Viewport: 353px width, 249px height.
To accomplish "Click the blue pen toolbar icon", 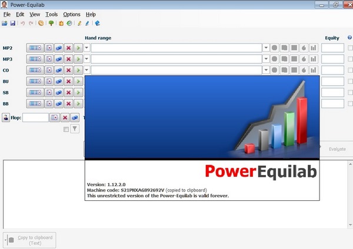I will coord(87,23).
